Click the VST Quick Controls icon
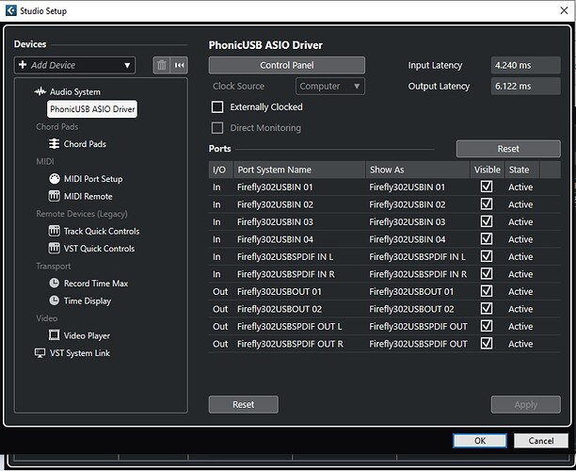576x471 pixels. tap(54, 248)
